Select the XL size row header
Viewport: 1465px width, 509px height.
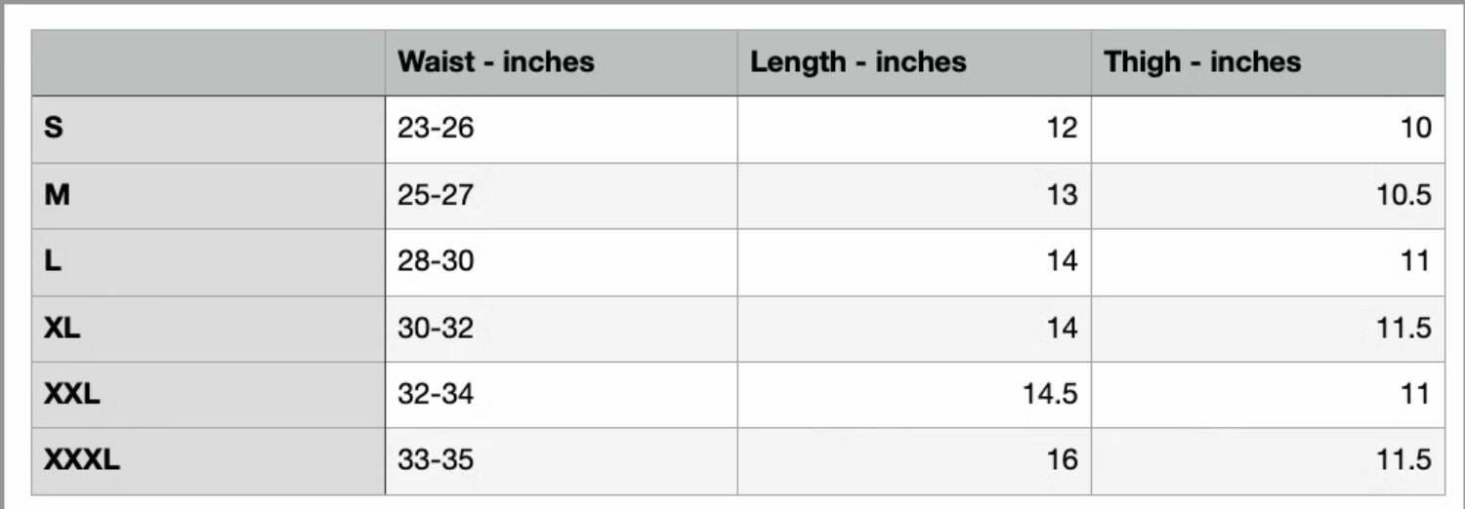[x=63, y=328]
